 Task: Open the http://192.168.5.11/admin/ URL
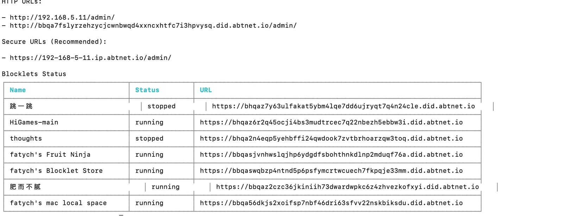point(62,18)
